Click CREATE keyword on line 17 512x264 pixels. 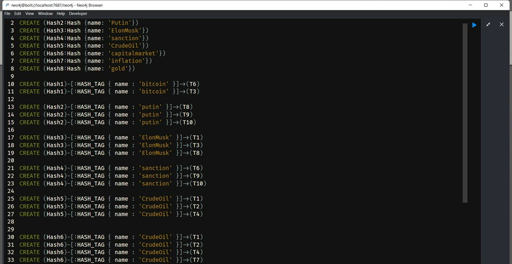pyautogui.click(x=30, y=137)
